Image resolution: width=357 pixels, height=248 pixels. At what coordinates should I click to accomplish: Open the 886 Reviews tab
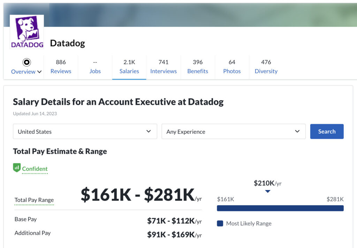pos(61,67)
